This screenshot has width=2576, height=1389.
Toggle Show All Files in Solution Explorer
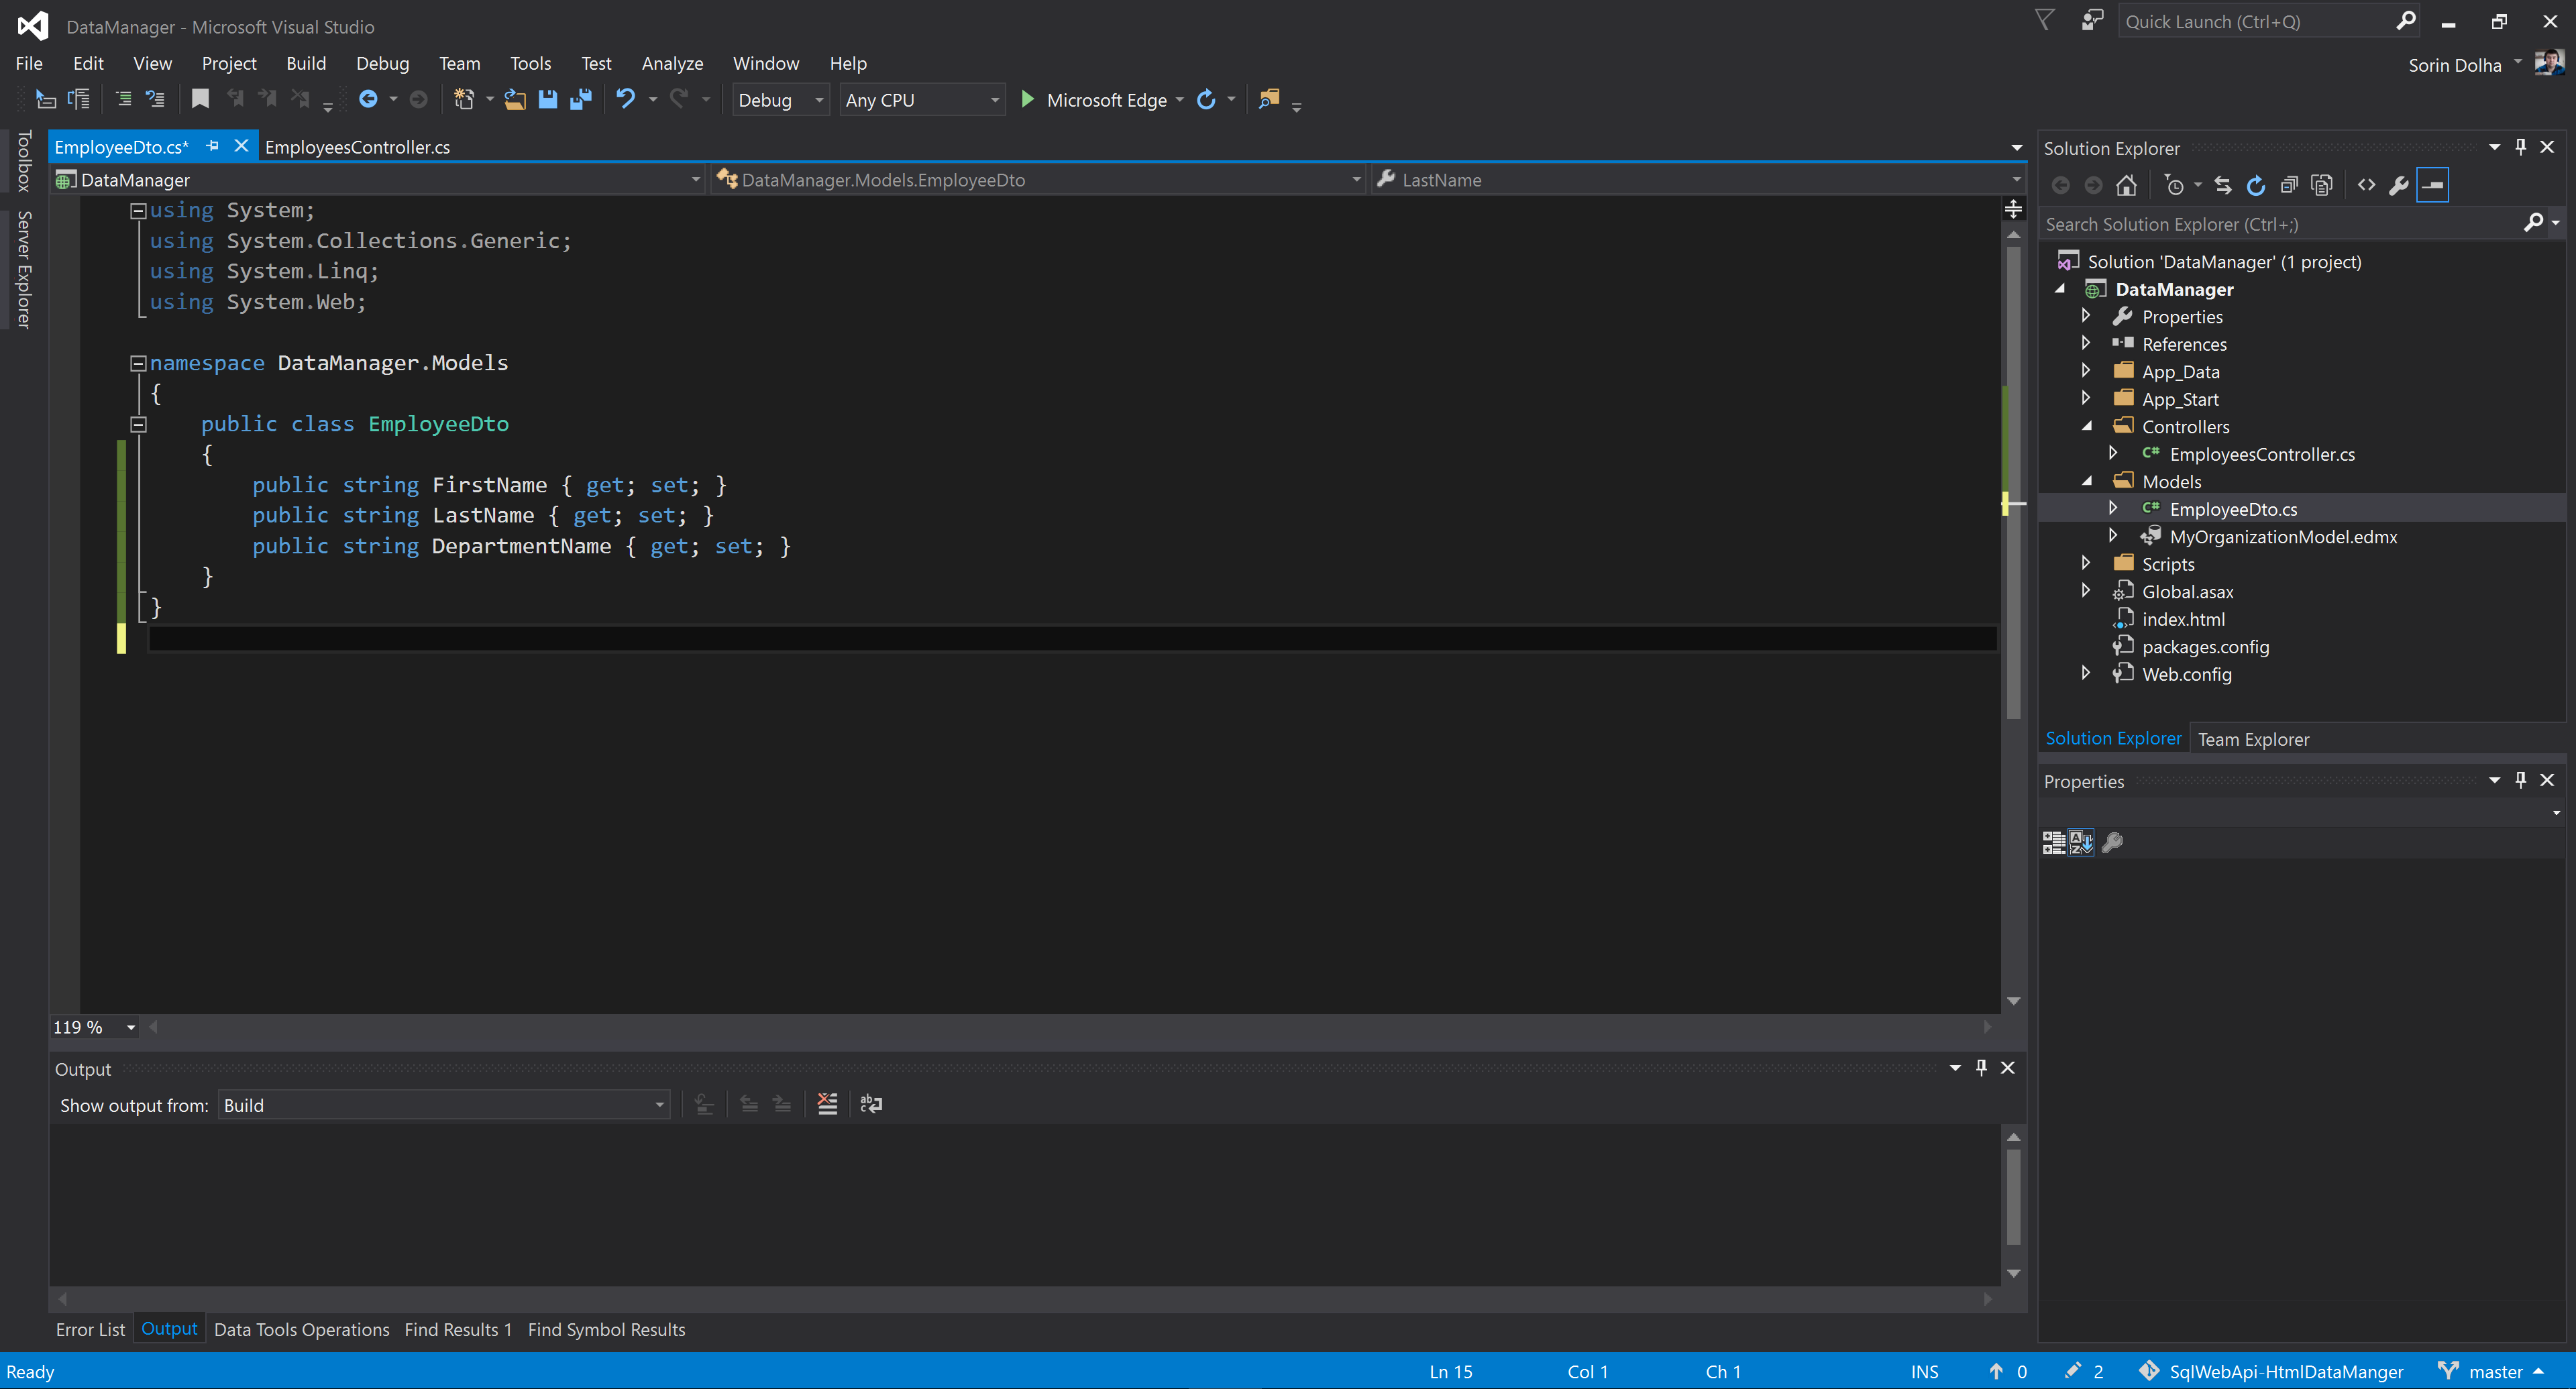[2322, 185]
